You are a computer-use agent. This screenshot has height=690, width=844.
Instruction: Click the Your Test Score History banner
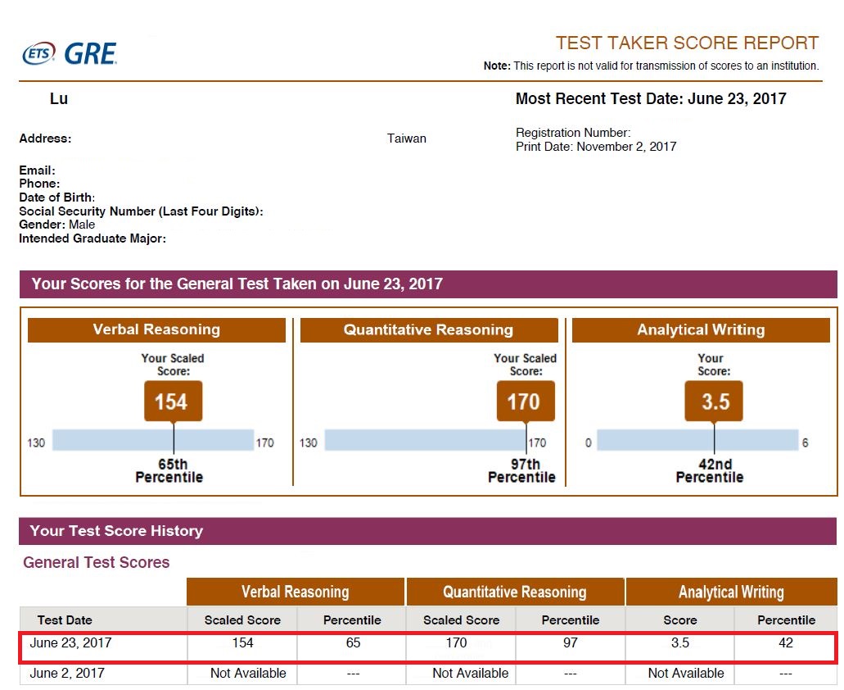pos(428,531)
